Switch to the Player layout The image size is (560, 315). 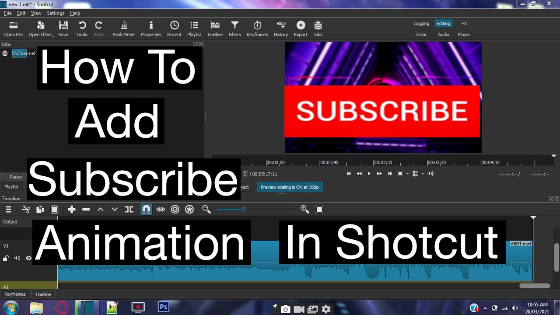tap(464, 35)
